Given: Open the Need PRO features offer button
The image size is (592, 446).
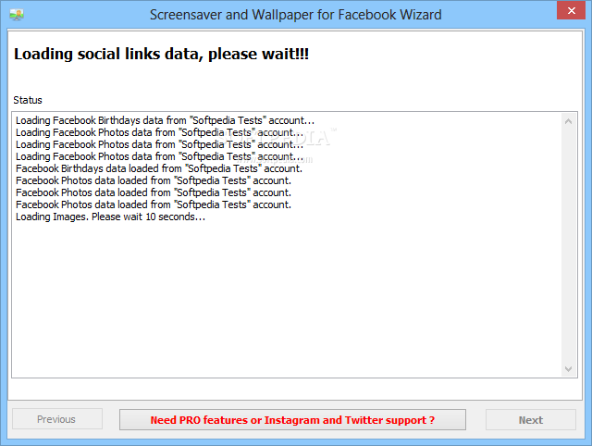Looking at the screenshot, I should pos(292,420).
